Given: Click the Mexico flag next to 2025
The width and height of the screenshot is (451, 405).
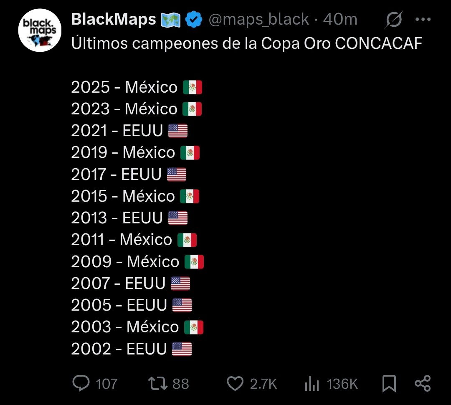Looking at the screenshot, I should (193, 87).
